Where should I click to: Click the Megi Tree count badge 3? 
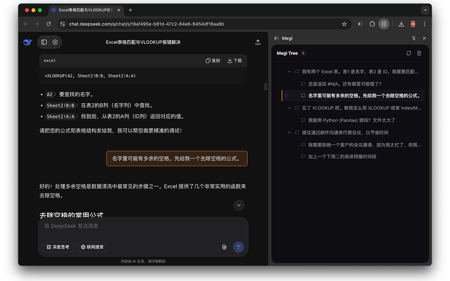coord(303,53)
